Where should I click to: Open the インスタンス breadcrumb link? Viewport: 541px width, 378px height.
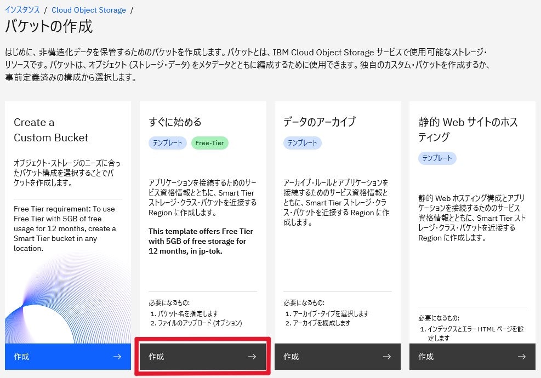pos(22,10)
